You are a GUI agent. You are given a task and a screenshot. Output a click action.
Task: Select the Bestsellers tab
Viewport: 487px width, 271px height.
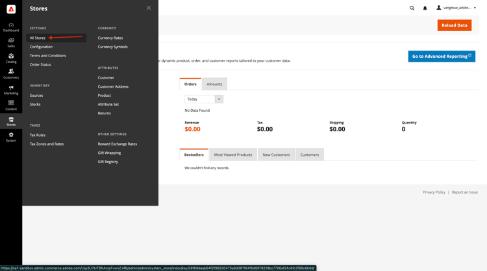coord(194,155)
